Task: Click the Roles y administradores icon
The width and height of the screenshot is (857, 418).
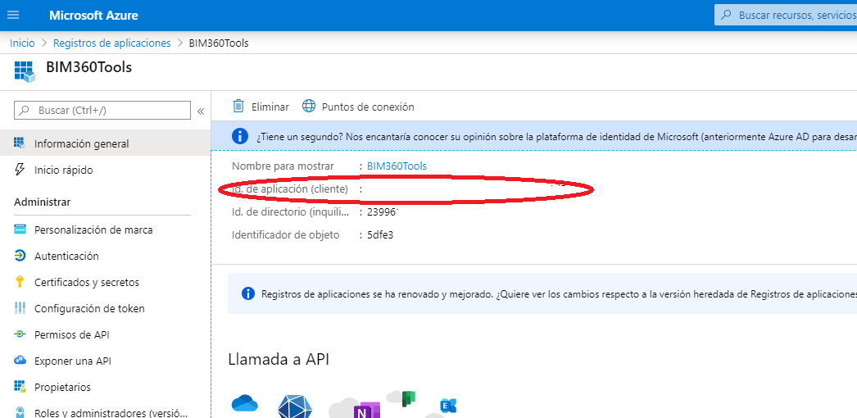Action: pos(20,412)
